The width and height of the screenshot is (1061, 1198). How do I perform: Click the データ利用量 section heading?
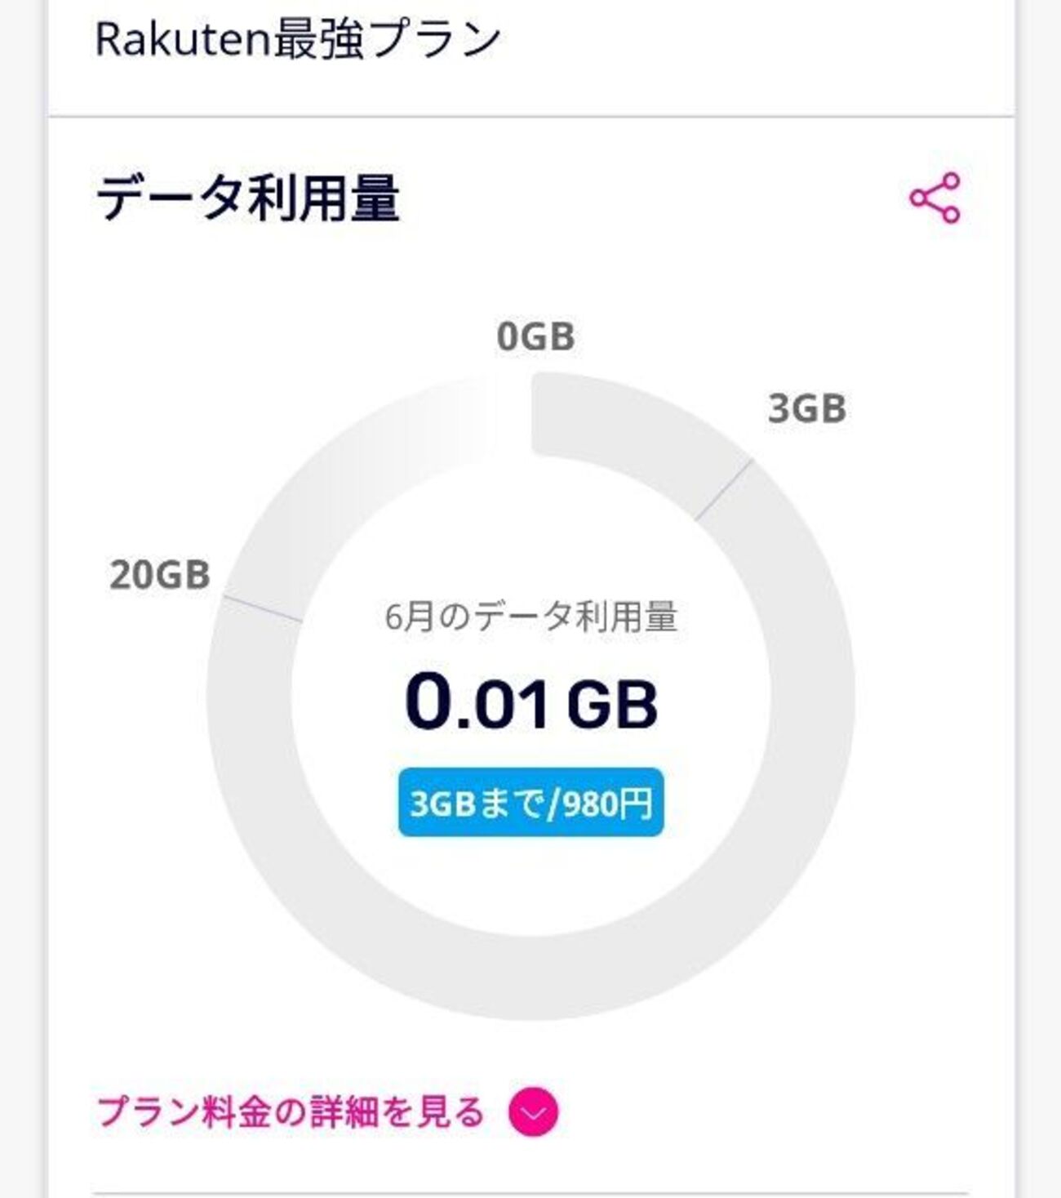[x=247, y=198]
